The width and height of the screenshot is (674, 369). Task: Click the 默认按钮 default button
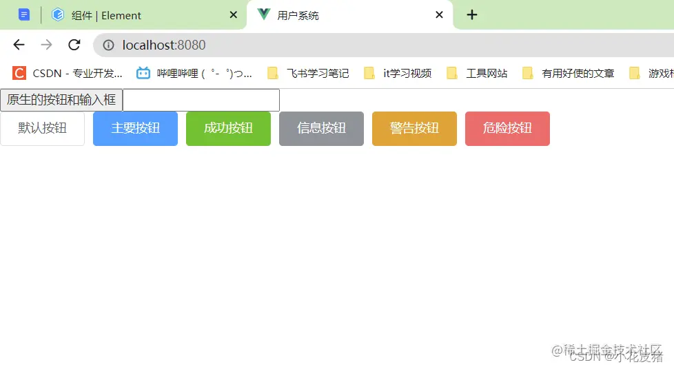point(42,129)
